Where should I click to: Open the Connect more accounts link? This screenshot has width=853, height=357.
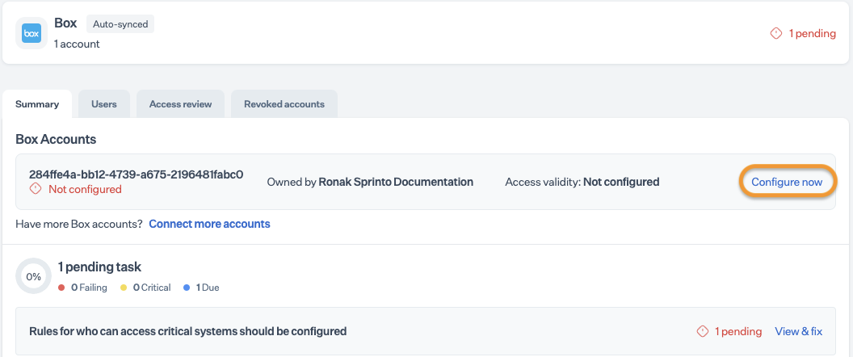click(209, 224)
